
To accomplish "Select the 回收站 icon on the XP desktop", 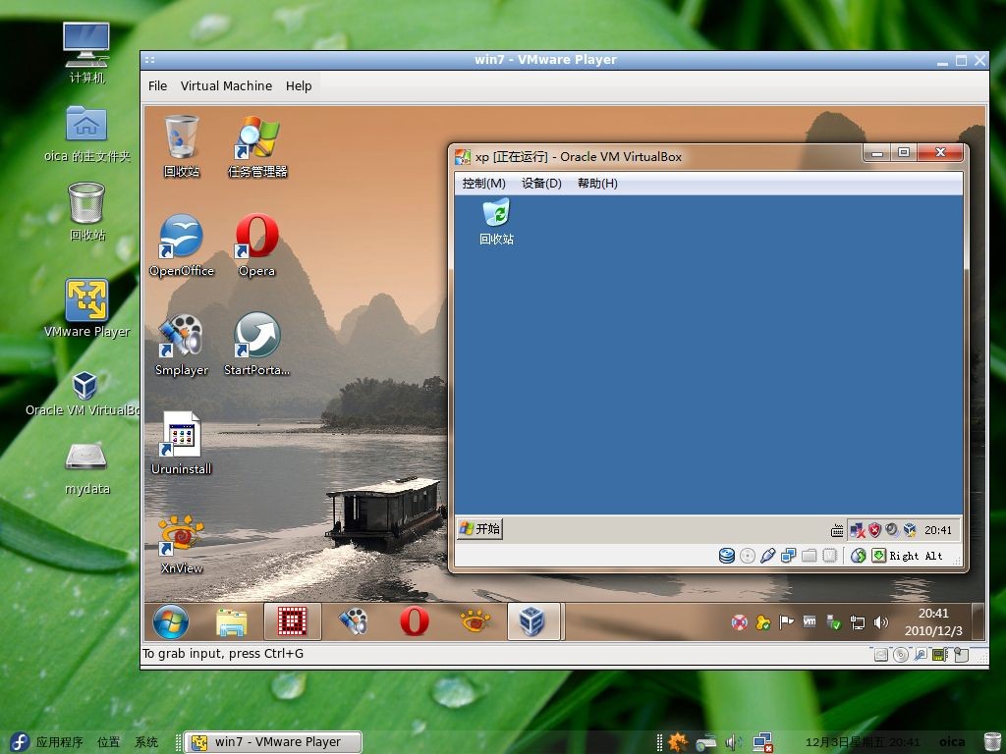I will click(496, 222).
